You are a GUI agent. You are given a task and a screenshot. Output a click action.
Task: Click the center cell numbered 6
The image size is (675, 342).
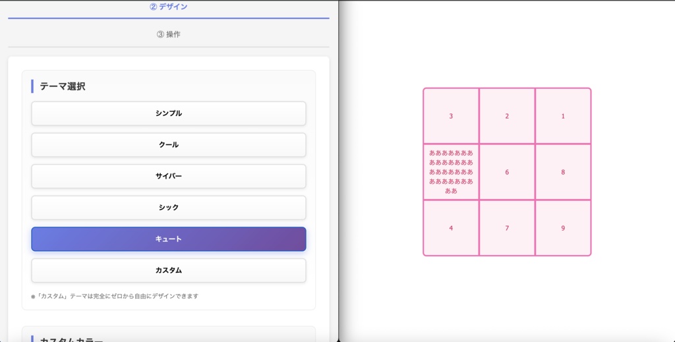[507, 172]
